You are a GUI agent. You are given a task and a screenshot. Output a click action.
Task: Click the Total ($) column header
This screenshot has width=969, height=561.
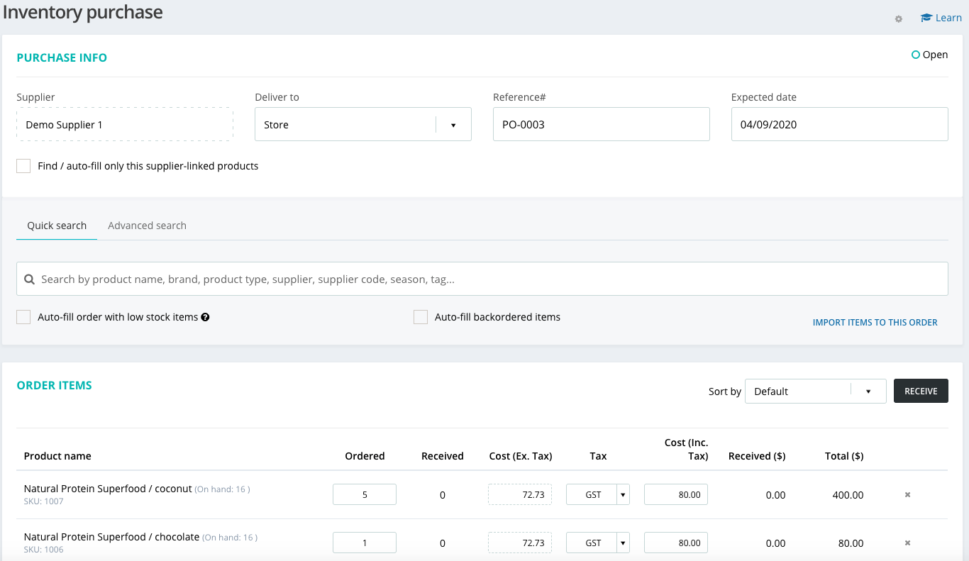pos(844,456)
